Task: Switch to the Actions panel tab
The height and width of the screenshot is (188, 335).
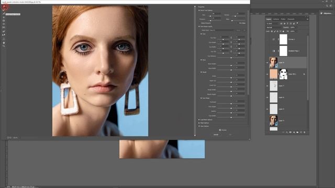Action: coord(276,19)
